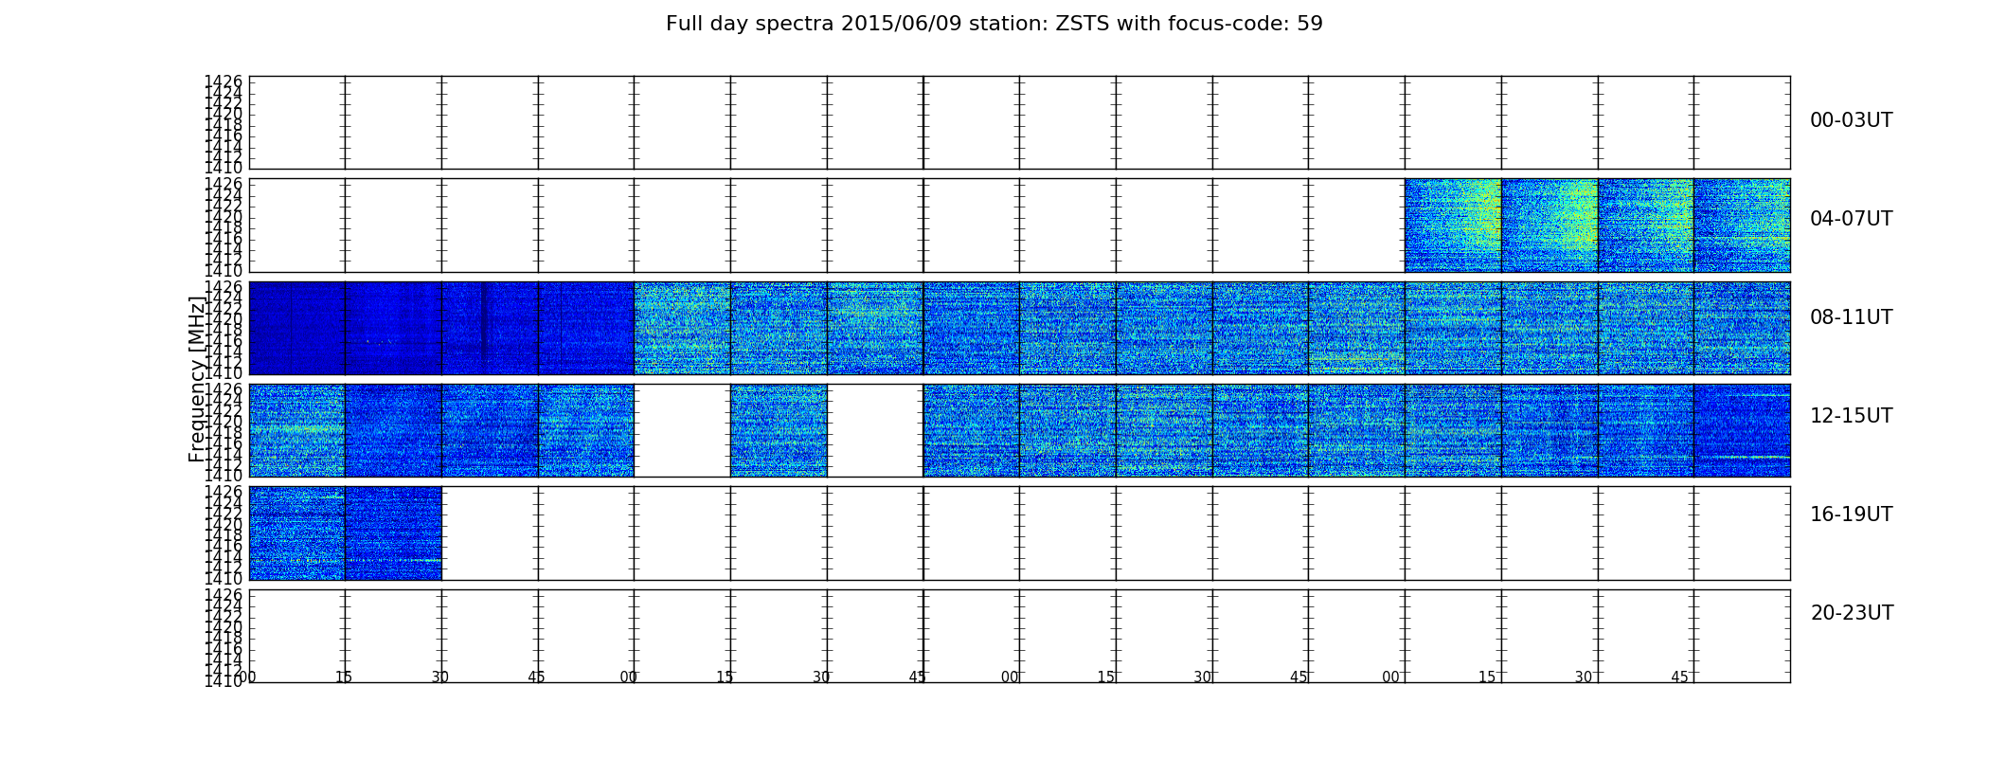Click the "20-23UT" row label
This screenshot has width=1989, height=758.
1852,613
